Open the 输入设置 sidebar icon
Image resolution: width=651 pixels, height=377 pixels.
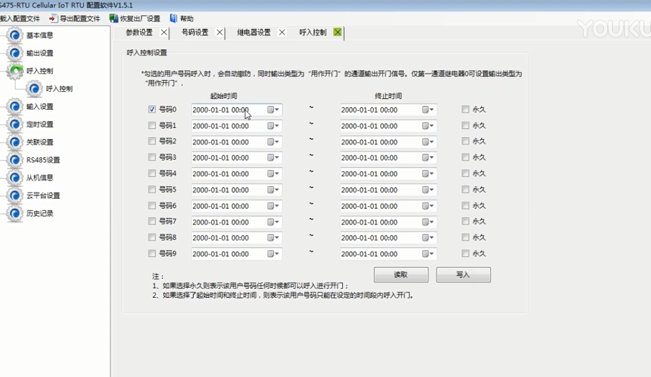pos(15,106)
